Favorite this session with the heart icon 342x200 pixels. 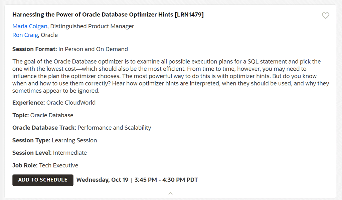click(x=325, y=16)
